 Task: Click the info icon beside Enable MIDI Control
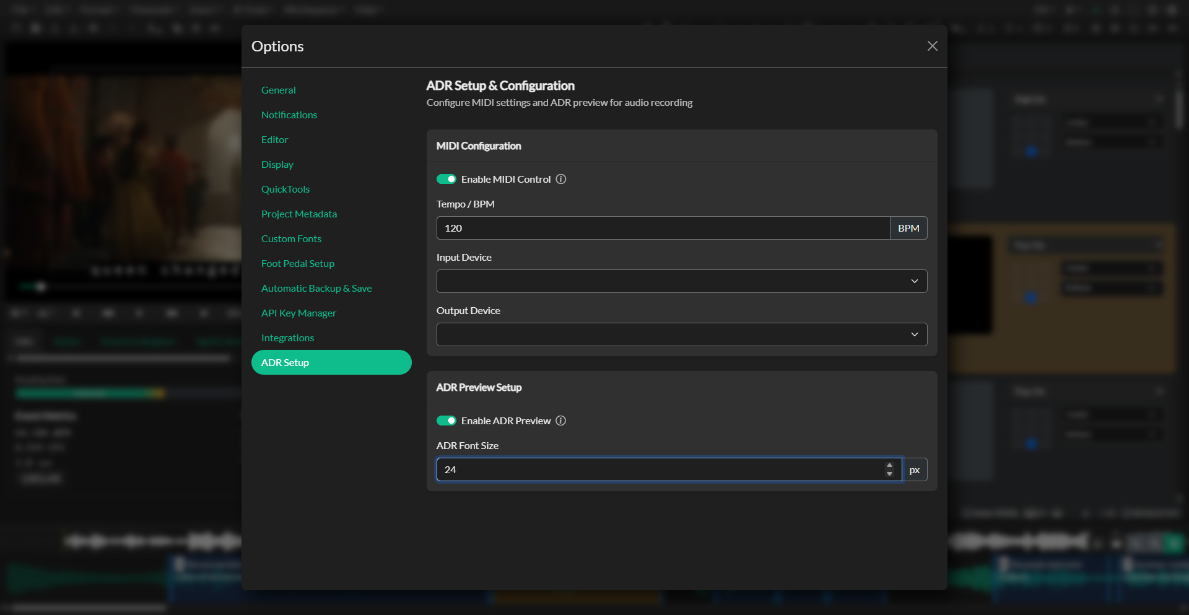tap(560, 179)
